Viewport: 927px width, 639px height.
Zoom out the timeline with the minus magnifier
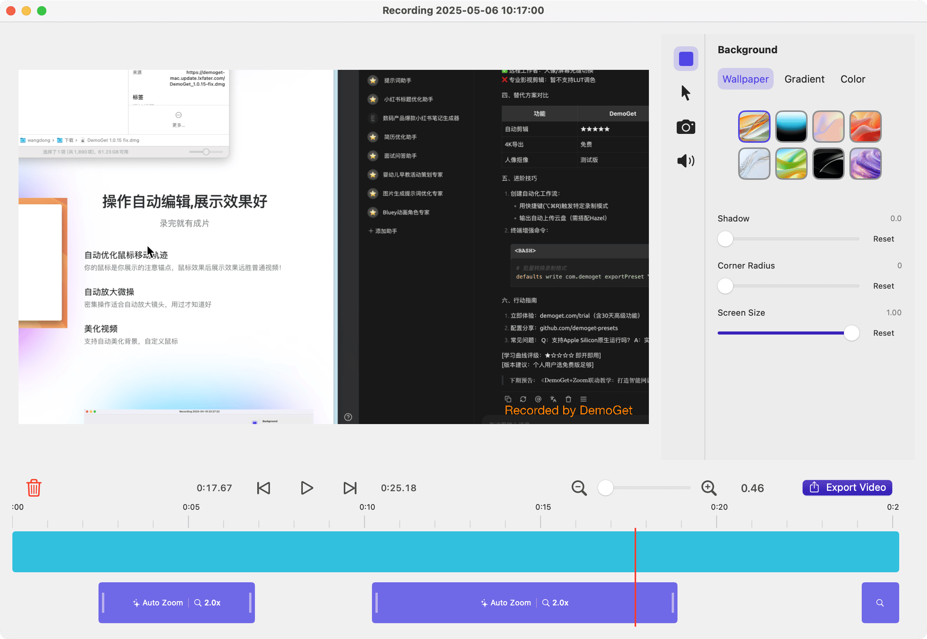click(x=579, y=488)
